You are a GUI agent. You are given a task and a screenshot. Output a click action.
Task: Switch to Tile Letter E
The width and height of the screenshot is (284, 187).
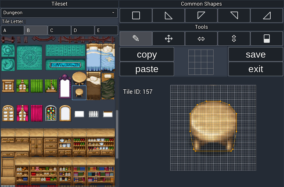(x=106, y=30)
